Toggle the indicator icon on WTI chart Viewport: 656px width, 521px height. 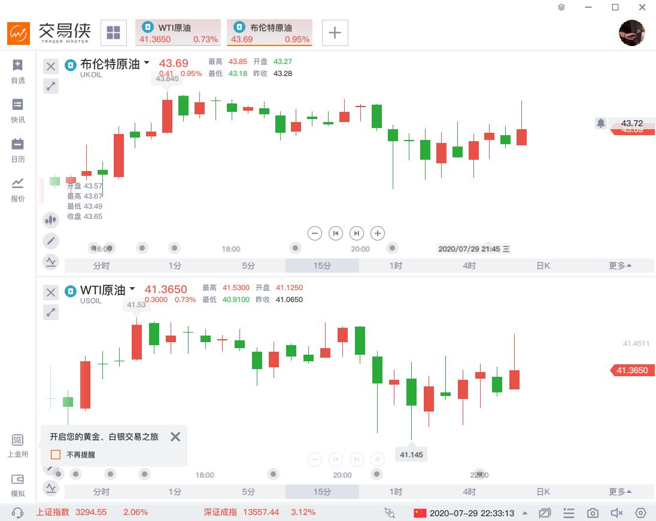coord(51,488)
